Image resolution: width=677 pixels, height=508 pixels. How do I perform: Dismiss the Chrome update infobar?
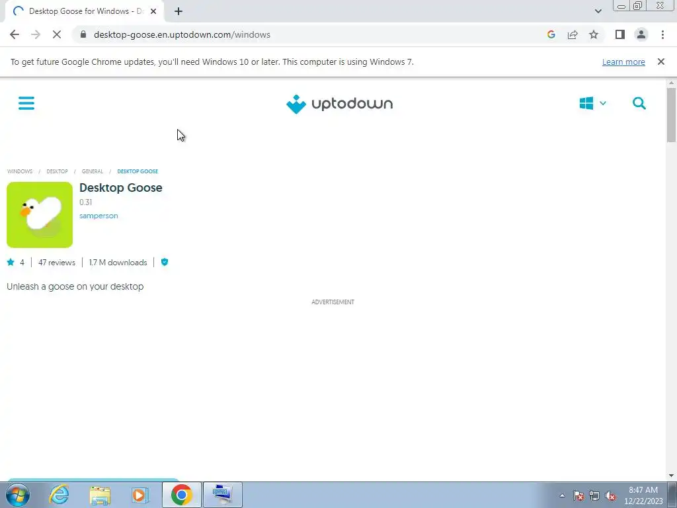pos(660,62)
